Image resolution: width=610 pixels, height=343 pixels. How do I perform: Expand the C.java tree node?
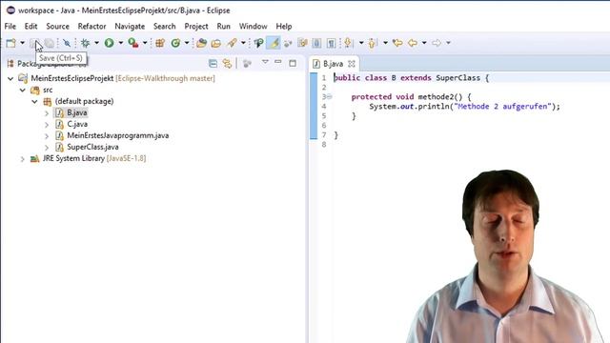click(47, 125)
